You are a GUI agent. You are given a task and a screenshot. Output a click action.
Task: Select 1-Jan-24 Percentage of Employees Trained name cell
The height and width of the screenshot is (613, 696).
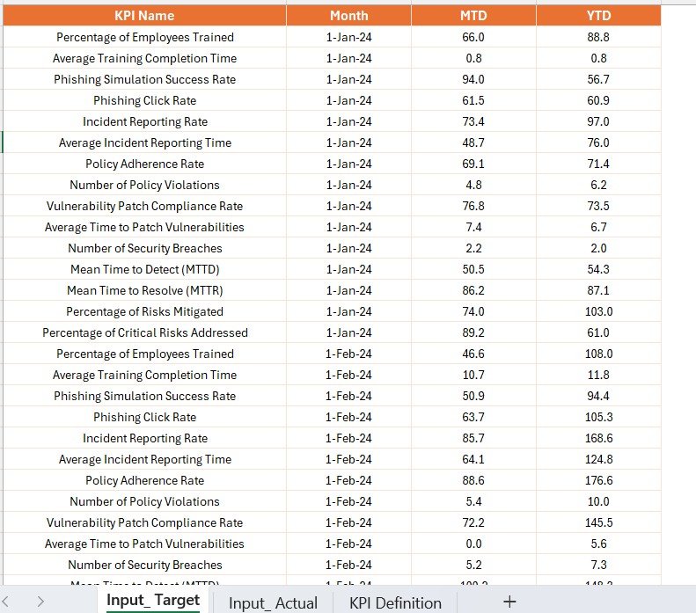pos(144,37)
